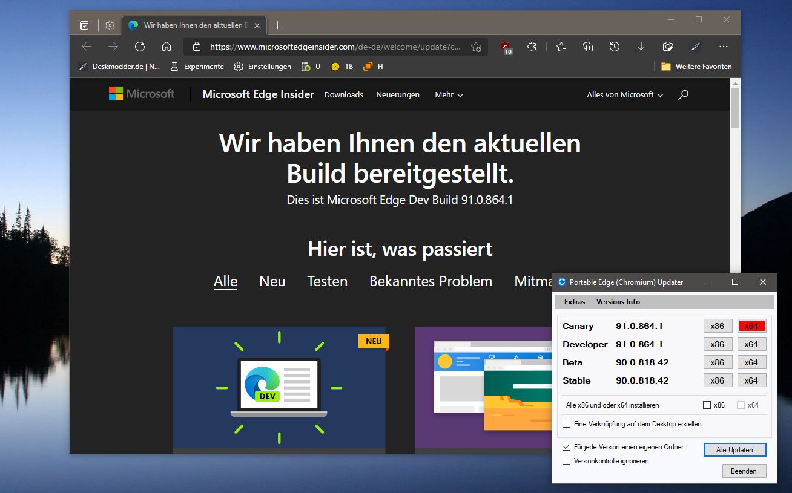Screen dimensions: 792x493
Task: Click the profile feather icon
Action: pos(696,47)
